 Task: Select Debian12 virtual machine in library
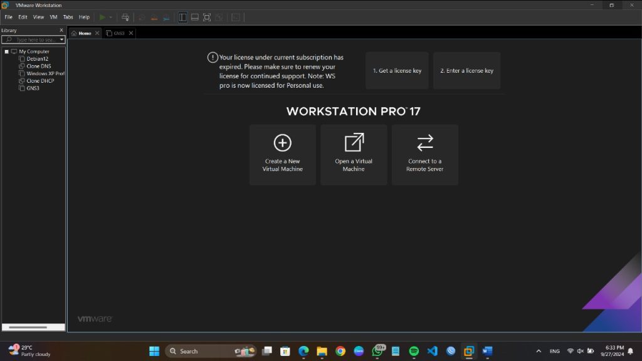coord(37,59)
